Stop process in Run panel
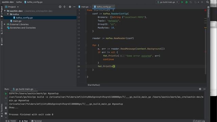217x122 pixels. pos(6,98)
